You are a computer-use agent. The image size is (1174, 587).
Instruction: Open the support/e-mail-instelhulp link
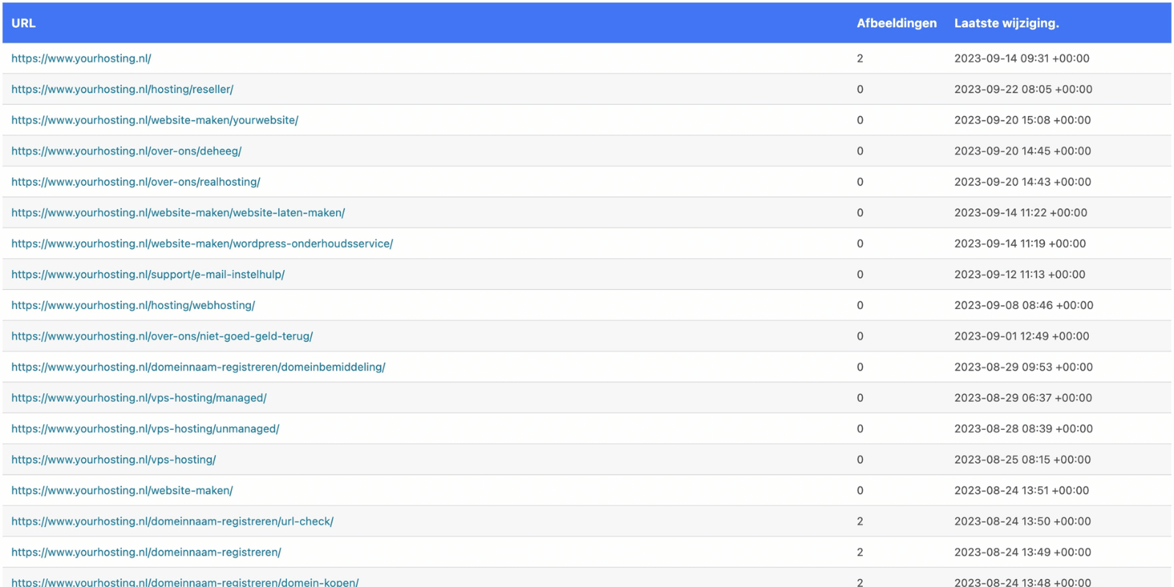pos(148,274)
